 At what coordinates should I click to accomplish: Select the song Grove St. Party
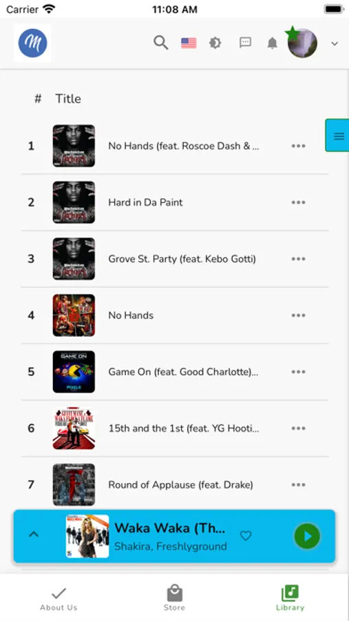click(x=182, y=259)
